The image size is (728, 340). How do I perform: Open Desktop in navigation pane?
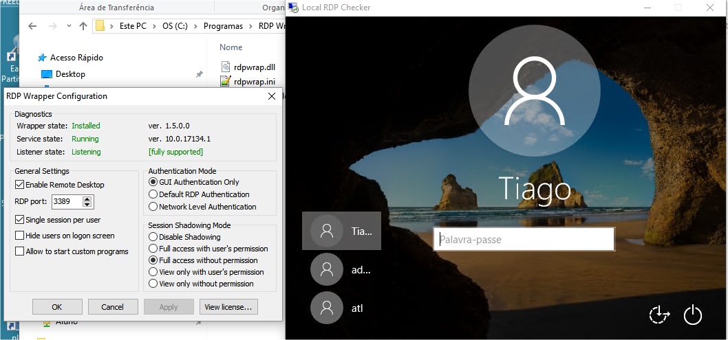tap(70, 74)
